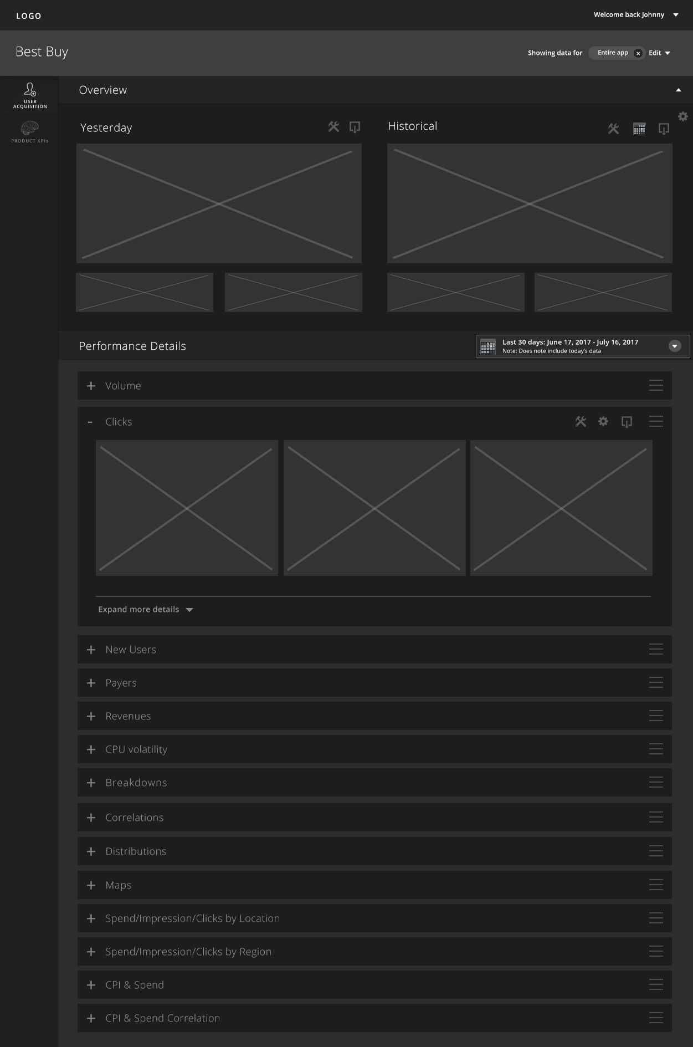The height and width of the screenshot is (1047, 693).
Task: Click the Breakdowns row drag handle
Action: coord(656,783)
